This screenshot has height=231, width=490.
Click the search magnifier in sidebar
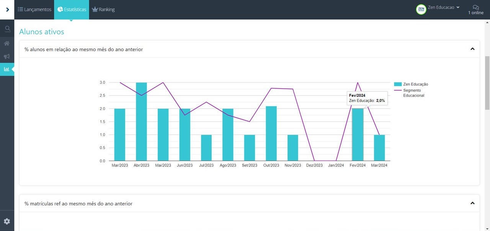[7, 29]
